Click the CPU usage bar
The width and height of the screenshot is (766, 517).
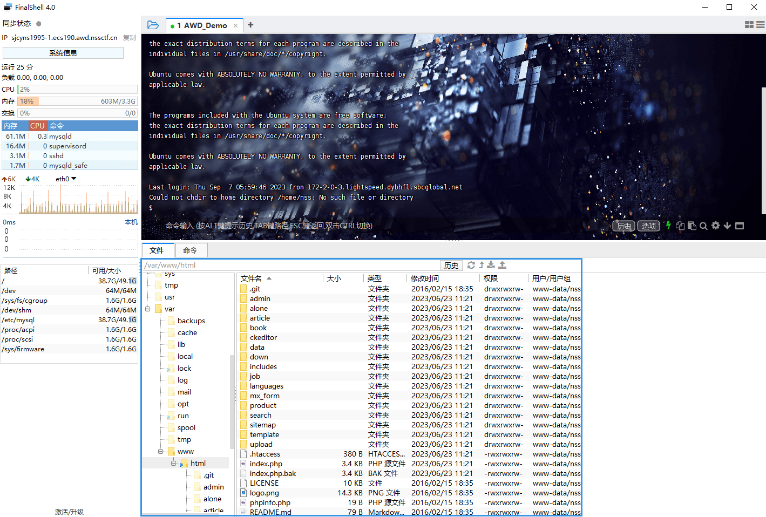click(78, 90)
